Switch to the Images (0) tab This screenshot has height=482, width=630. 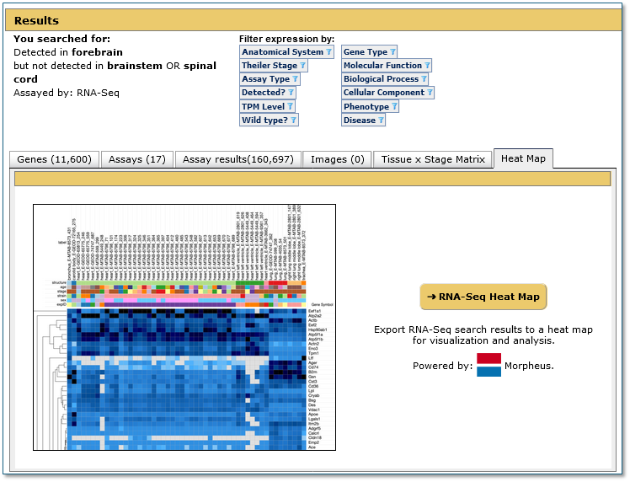tap(337, 159)
